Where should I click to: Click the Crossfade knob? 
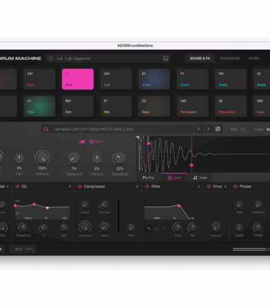[x=119, y=158]
